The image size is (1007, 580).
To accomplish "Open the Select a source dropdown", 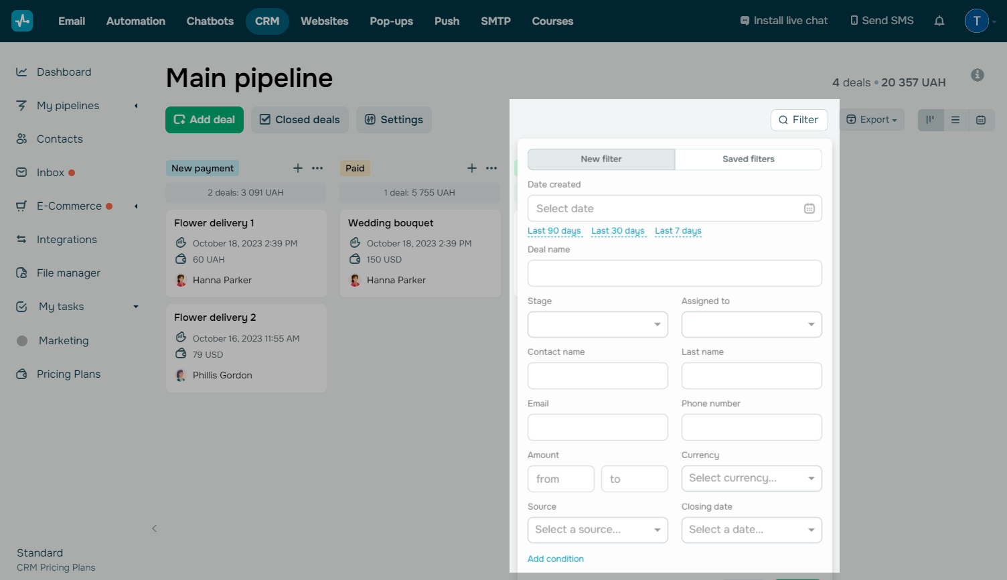I will [597, 530].
